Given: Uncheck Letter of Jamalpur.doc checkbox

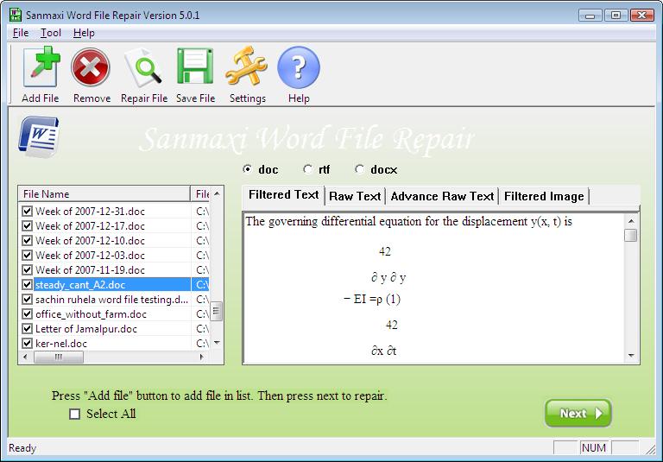Looking at the screenshot, I should tap(27, 328).
